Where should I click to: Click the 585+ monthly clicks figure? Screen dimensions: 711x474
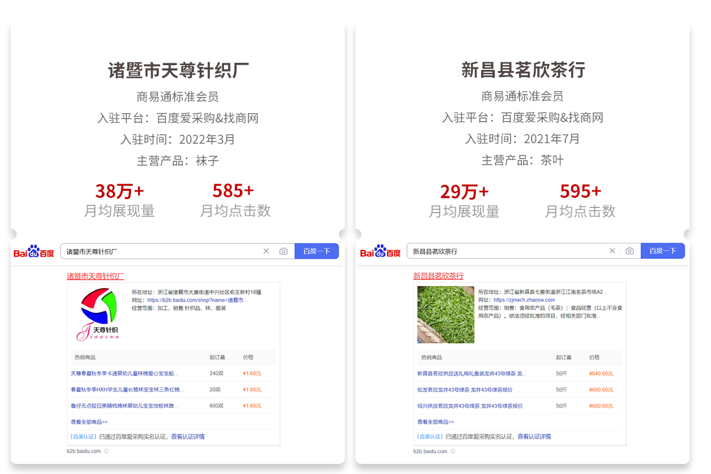tap(233, 190)
